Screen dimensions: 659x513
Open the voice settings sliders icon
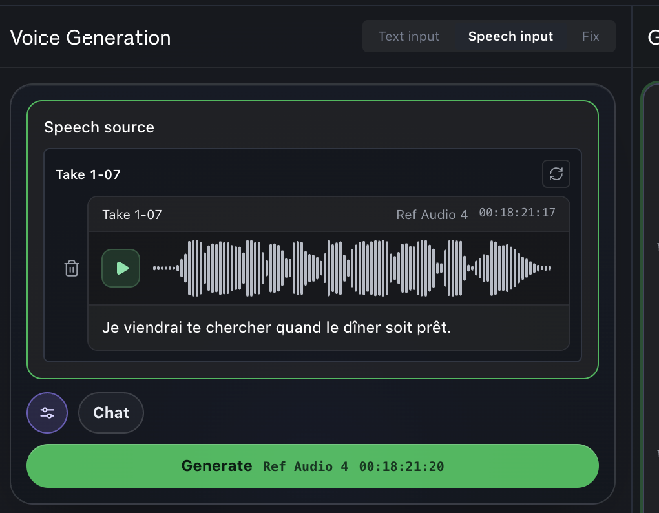click(47, 413)
